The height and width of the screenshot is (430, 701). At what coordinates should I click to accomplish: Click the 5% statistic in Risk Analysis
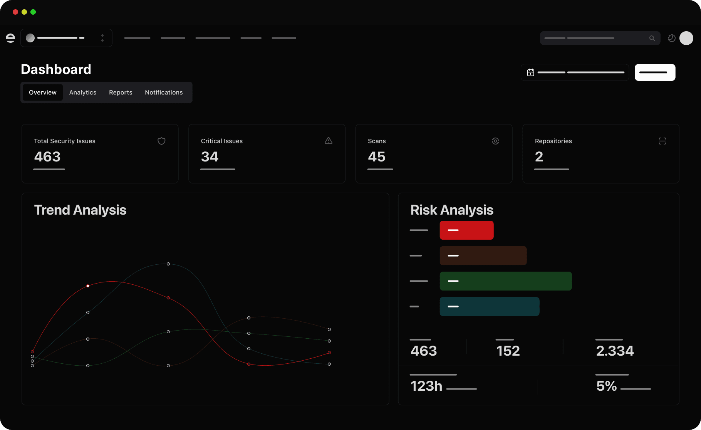click(x=607, y=386)
